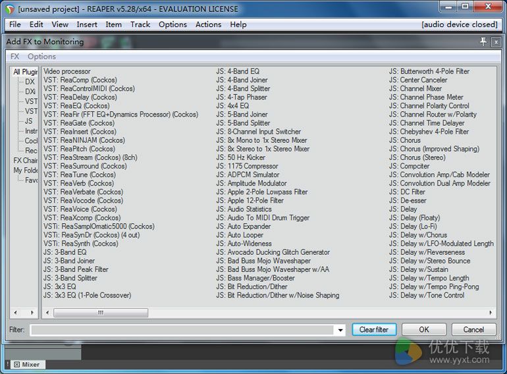The width and height of the screenshot is (507, 374).
Task: Select JS: Chorus (Stereo)
Action: pyautogui.click(x=417, y=157)
